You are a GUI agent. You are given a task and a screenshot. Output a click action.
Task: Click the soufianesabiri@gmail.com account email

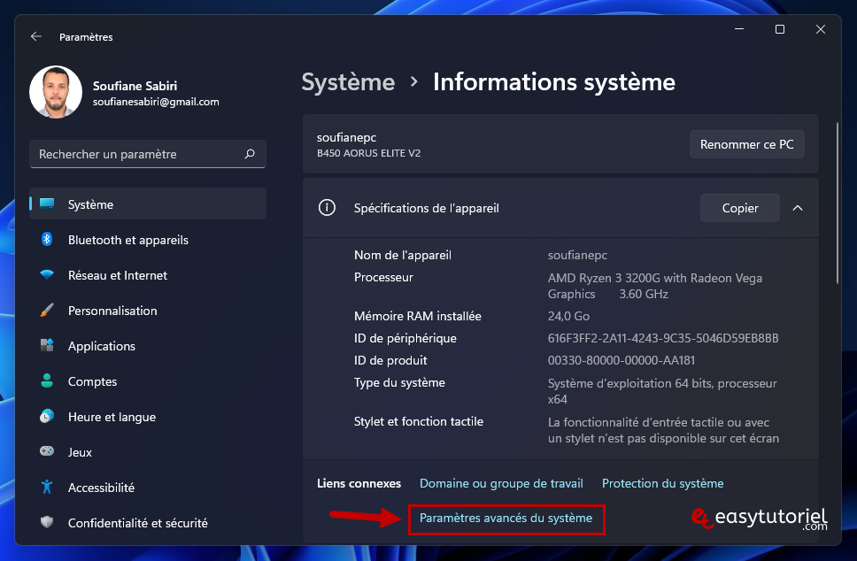click(x=156, y=102)
